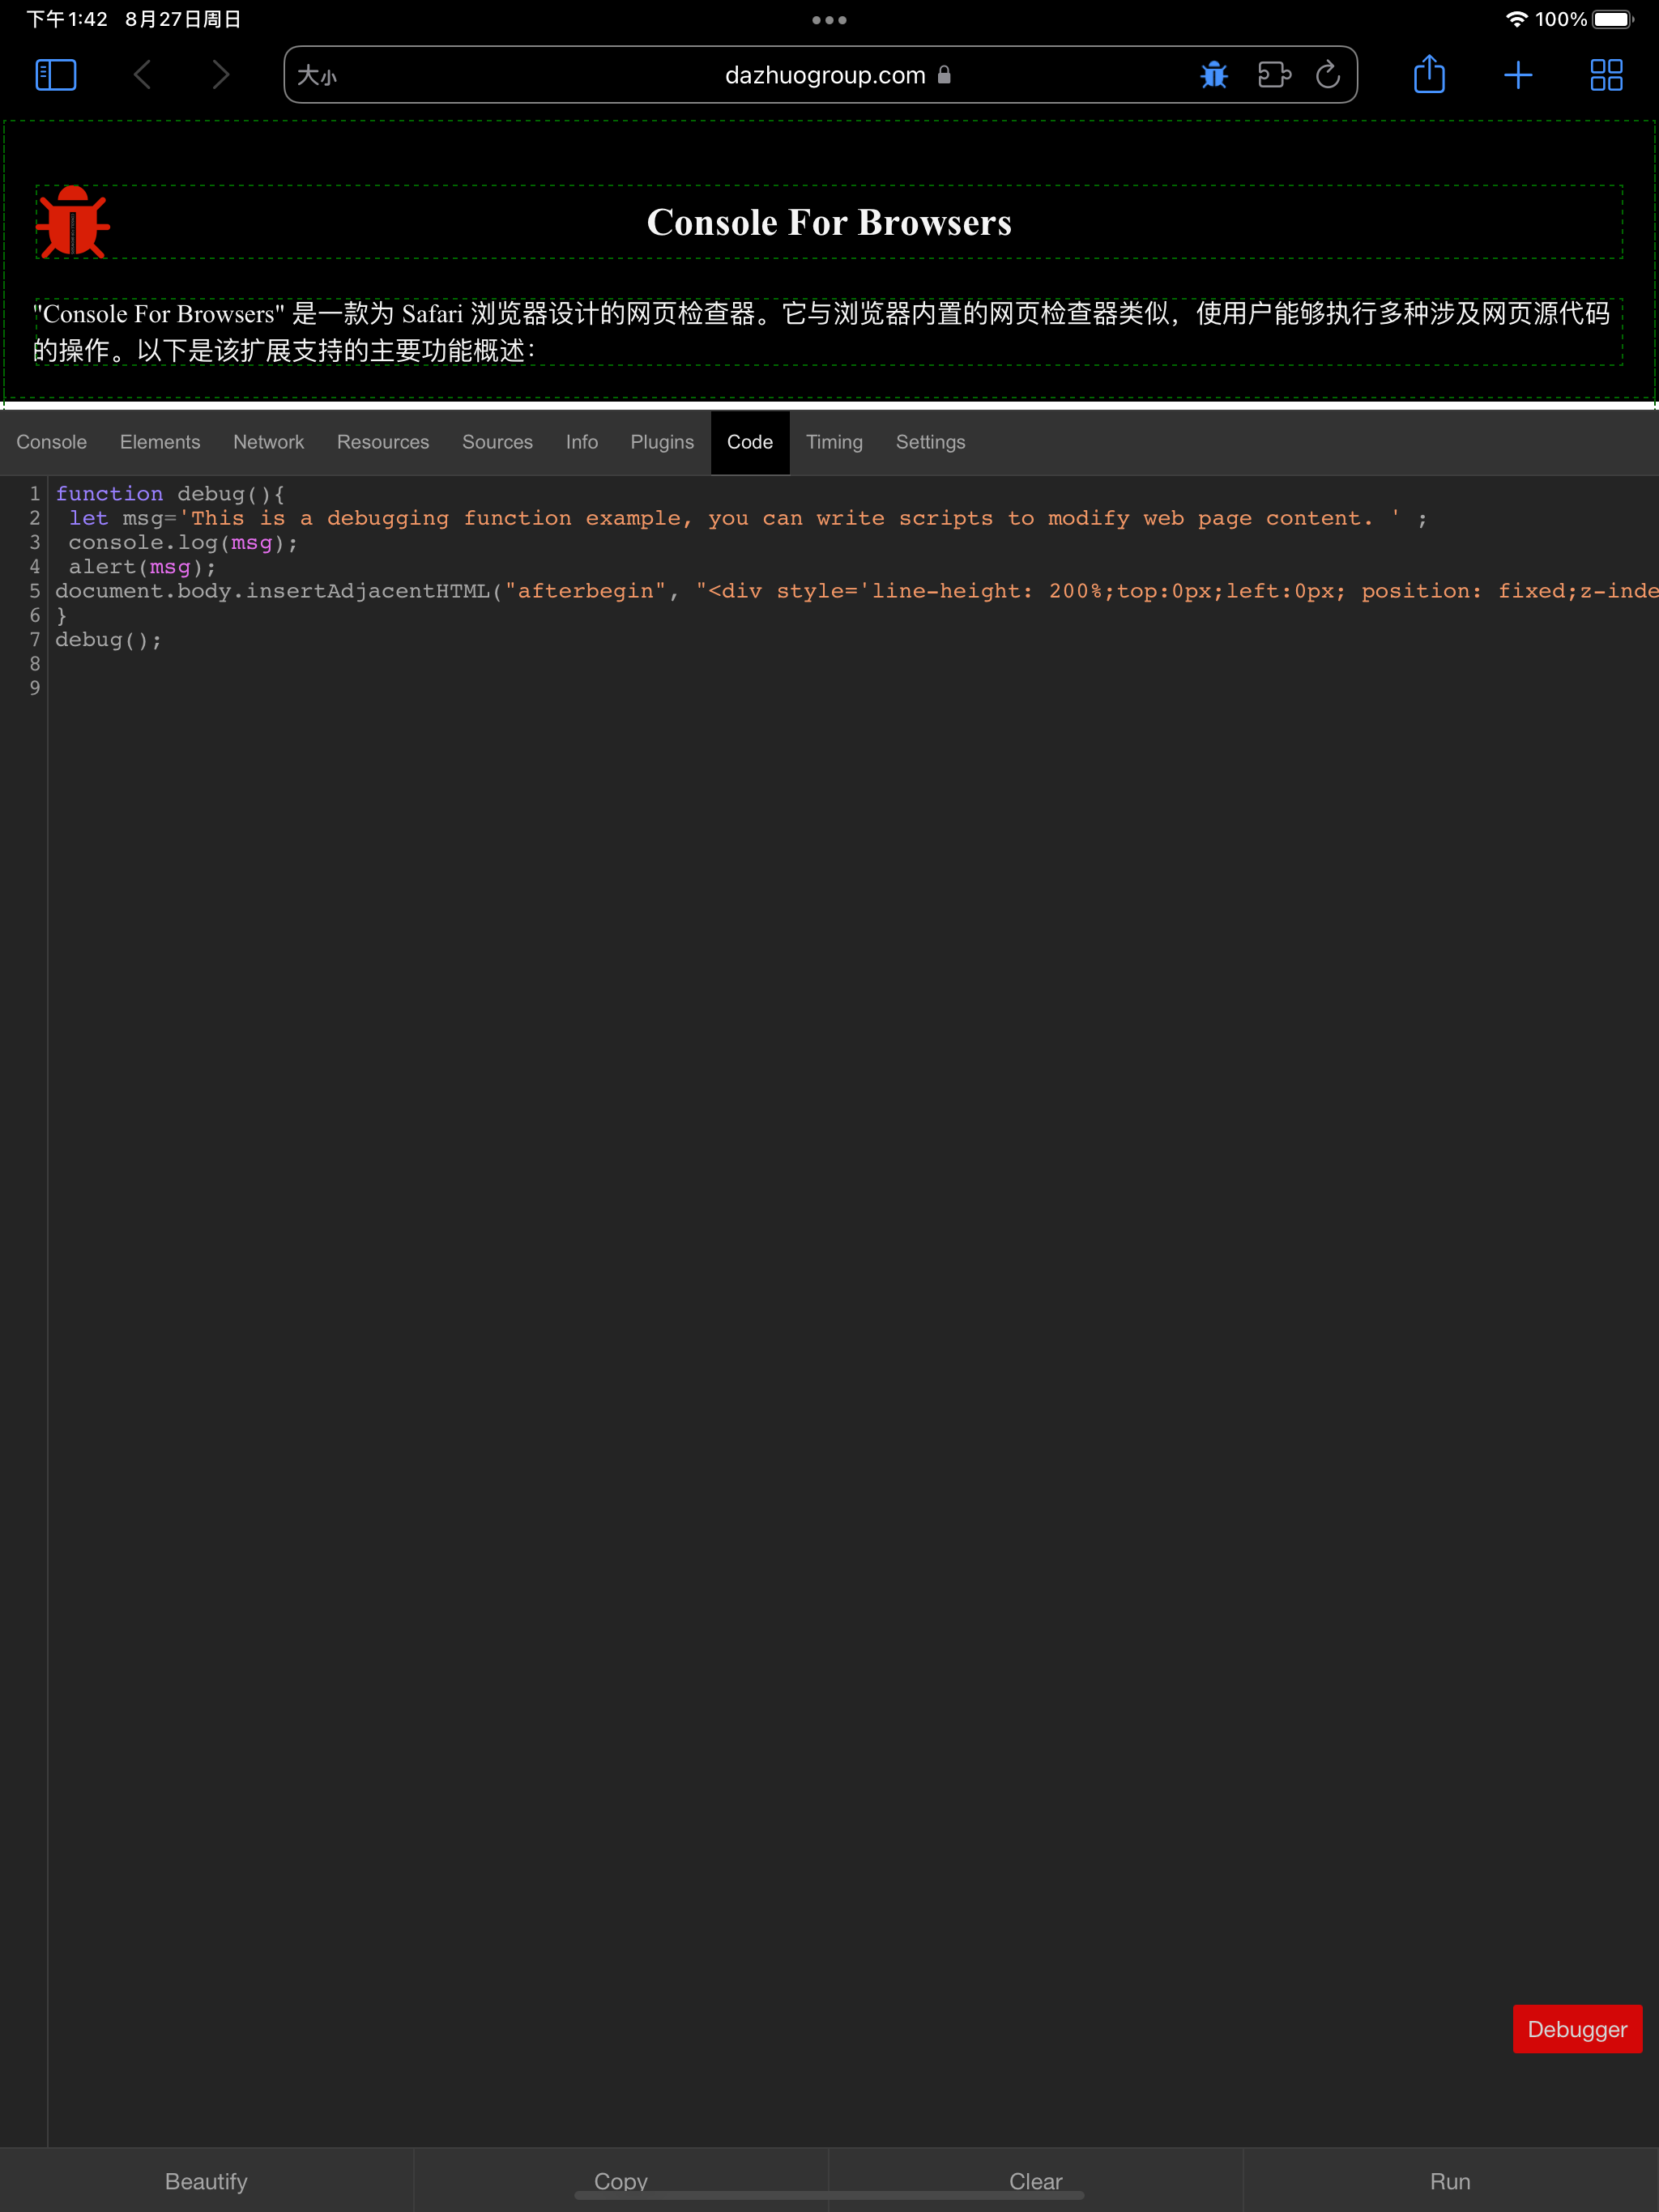Click the Run button
This screenshot has width=1659, height=2212.
1451,2181
